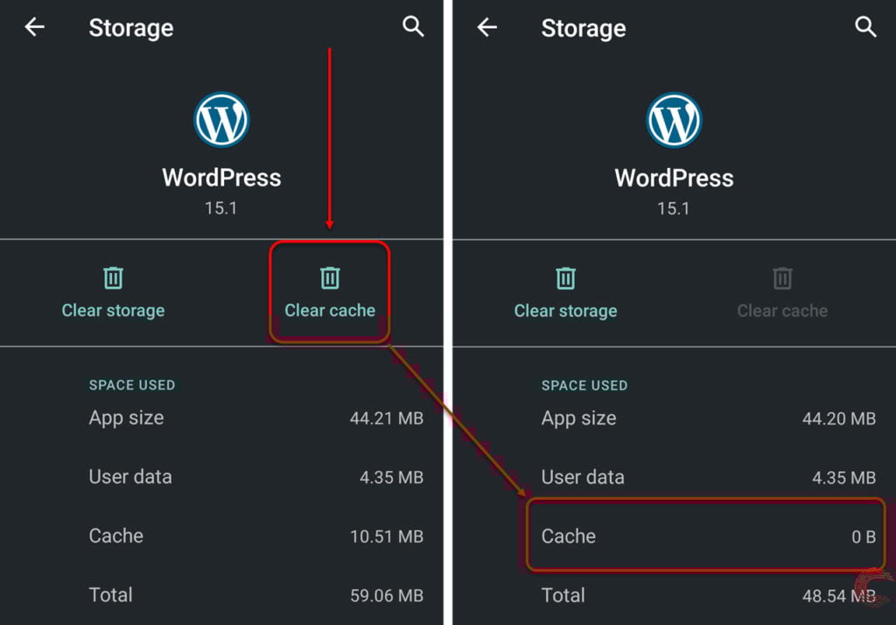Select the Cache 10.51 MB row
Image resolution: width=896 pixels, height=625 pixels.
click(256, 536)
